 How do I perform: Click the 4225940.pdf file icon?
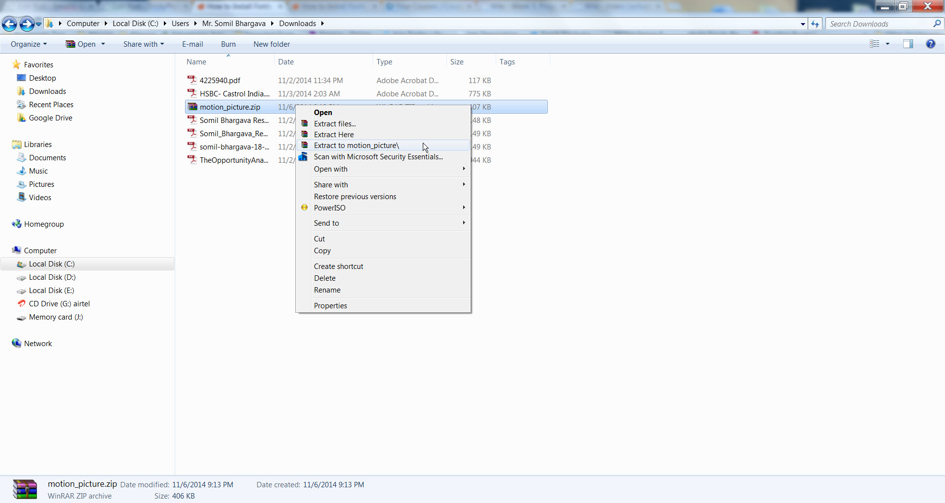pos(192,80)
